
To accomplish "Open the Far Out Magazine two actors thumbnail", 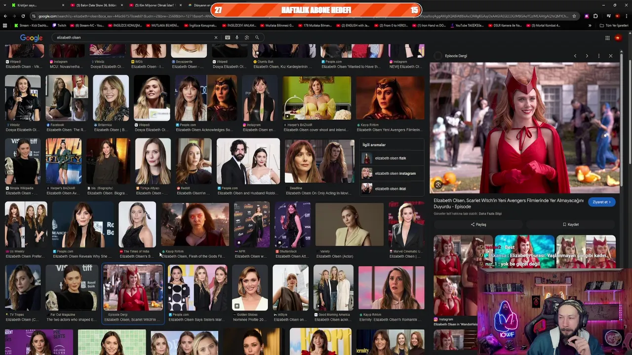I will (x=72, y=288).
